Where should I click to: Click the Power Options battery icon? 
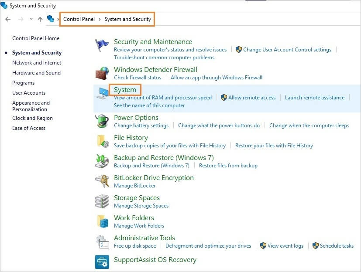102,121
